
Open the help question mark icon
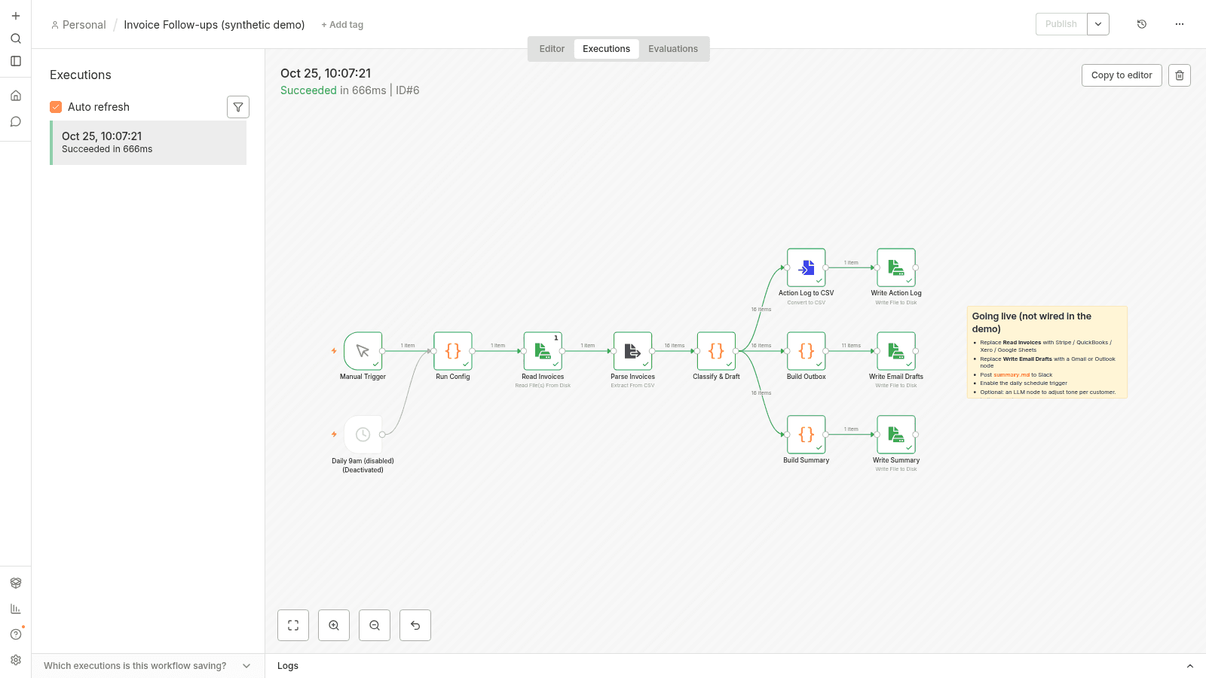16,634
